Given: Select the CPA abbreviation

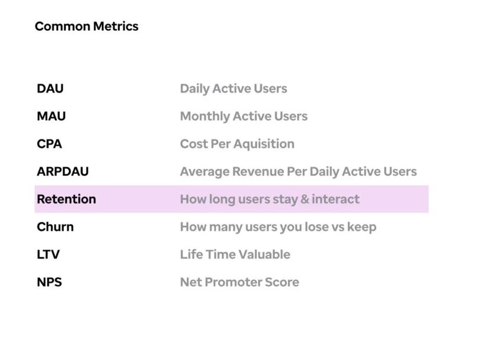Looking at the screenshot, I should click(x=49, y=144).
